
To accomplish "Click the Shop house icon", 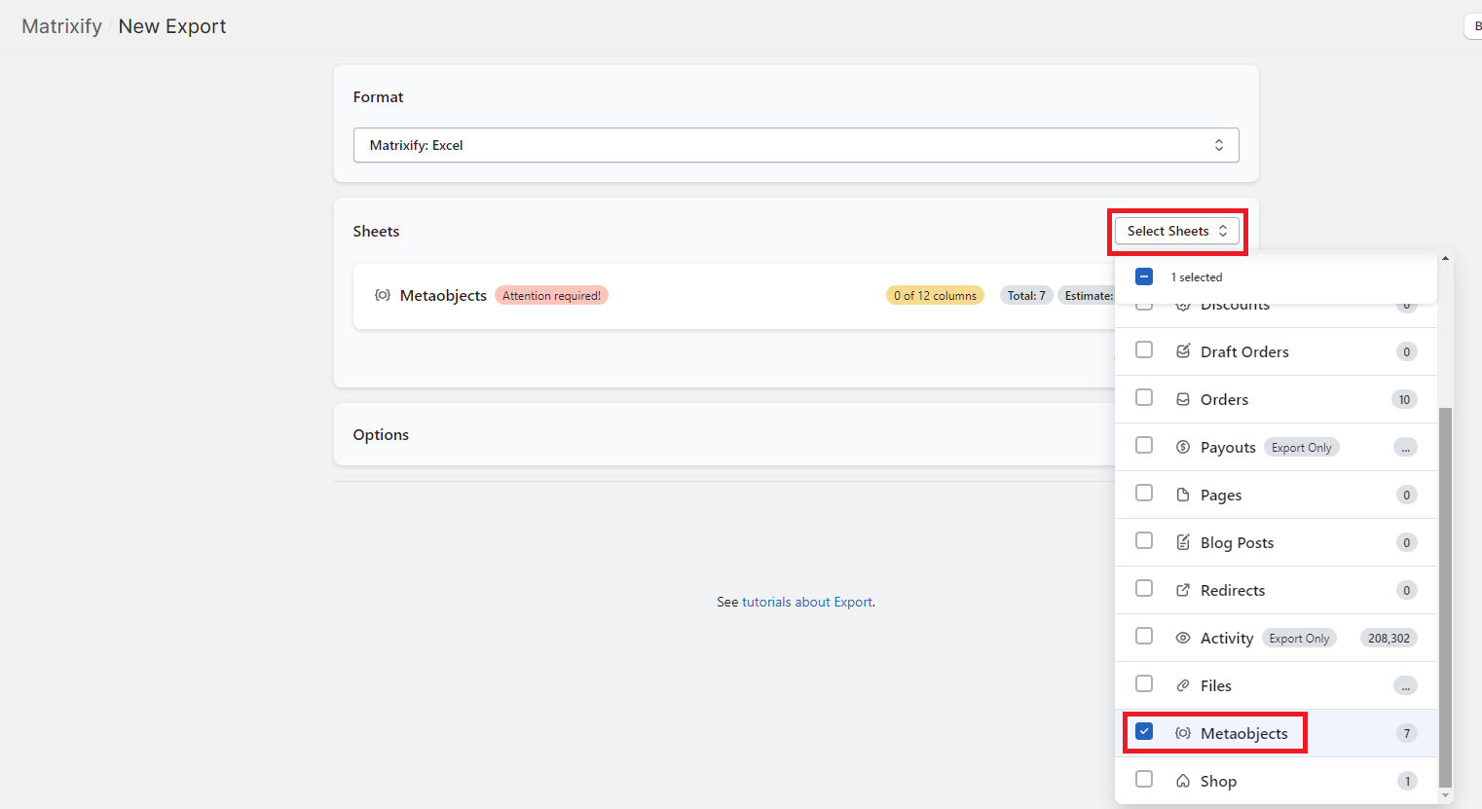I will [x=1183, y=781].
